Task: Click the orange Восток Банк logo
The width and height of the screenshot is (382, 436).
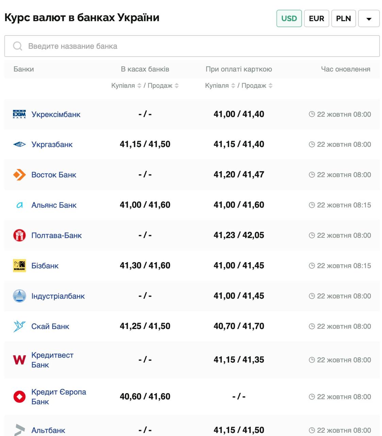Action: [19, 175]
